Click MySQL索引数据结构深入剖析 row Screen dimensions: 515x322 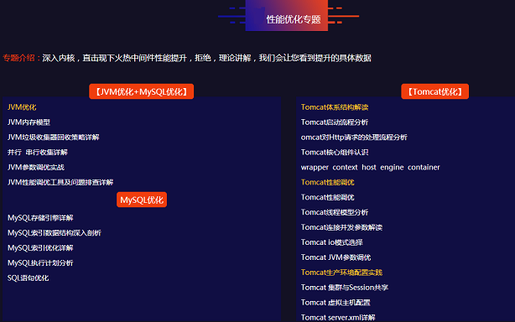coord(55,233)
